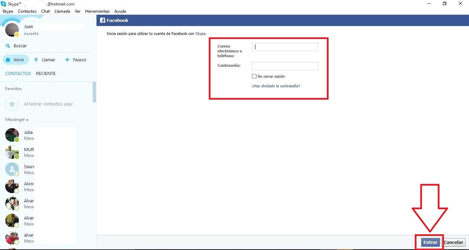
Task: Focus the Contraseña password field
Action: [x=285, y=66]
